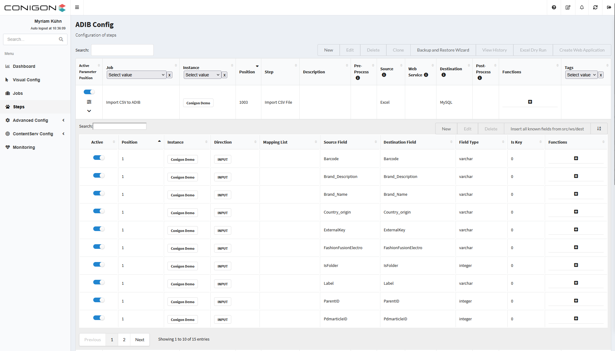Open the Job select value dropdown

(x=136, y=75)
